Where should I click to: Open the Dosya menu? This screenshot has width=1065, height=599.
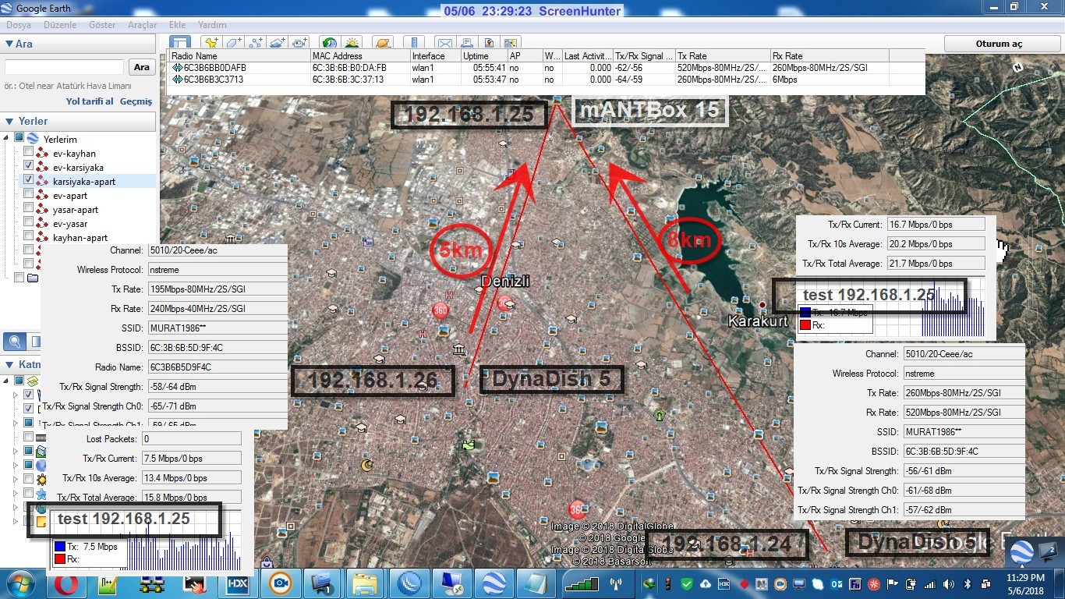(19, 25)
